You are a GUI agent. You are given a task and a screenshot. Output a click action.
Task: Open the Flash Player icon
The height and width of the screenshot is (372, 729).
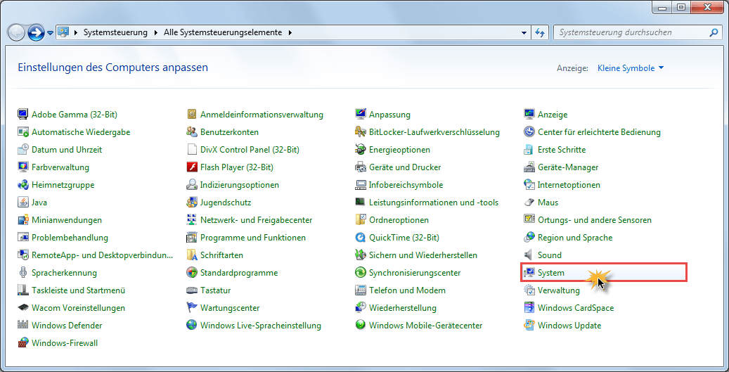coord(192,167)
